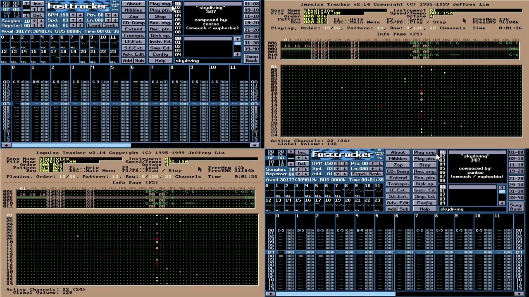
Task: Select instrument range 31-38 in upper FastTracker
Action: pyautogui.click(x=252, y=42)
